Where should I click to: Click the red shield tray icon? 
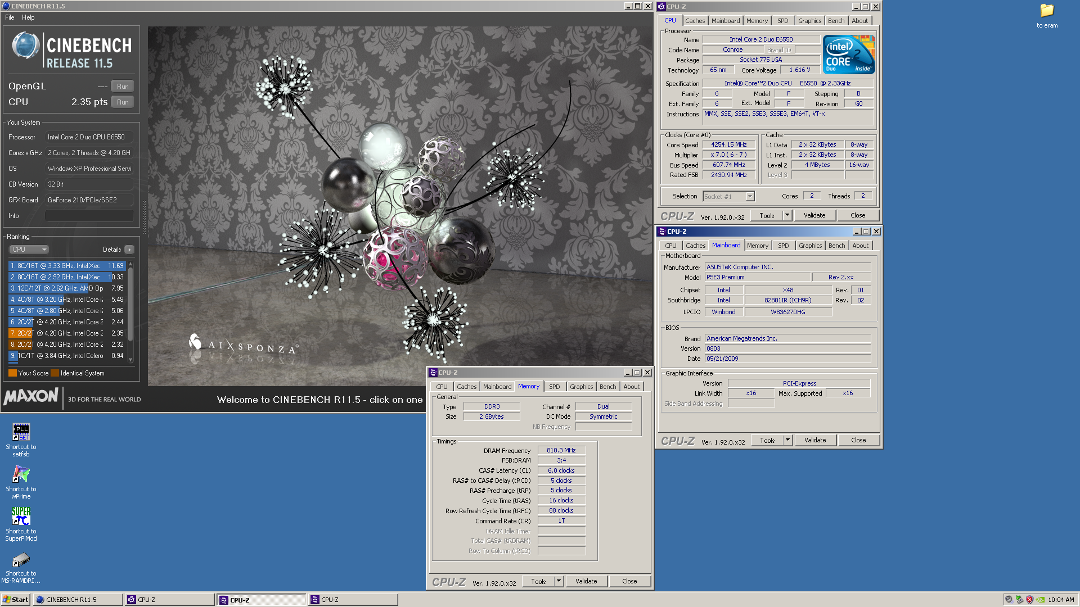coord(1029,600)
